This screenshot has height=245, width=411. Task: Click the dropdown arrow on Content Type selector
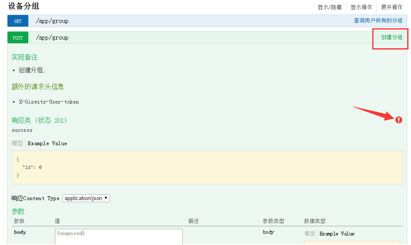pyautogui.click(x=106, y=198)
